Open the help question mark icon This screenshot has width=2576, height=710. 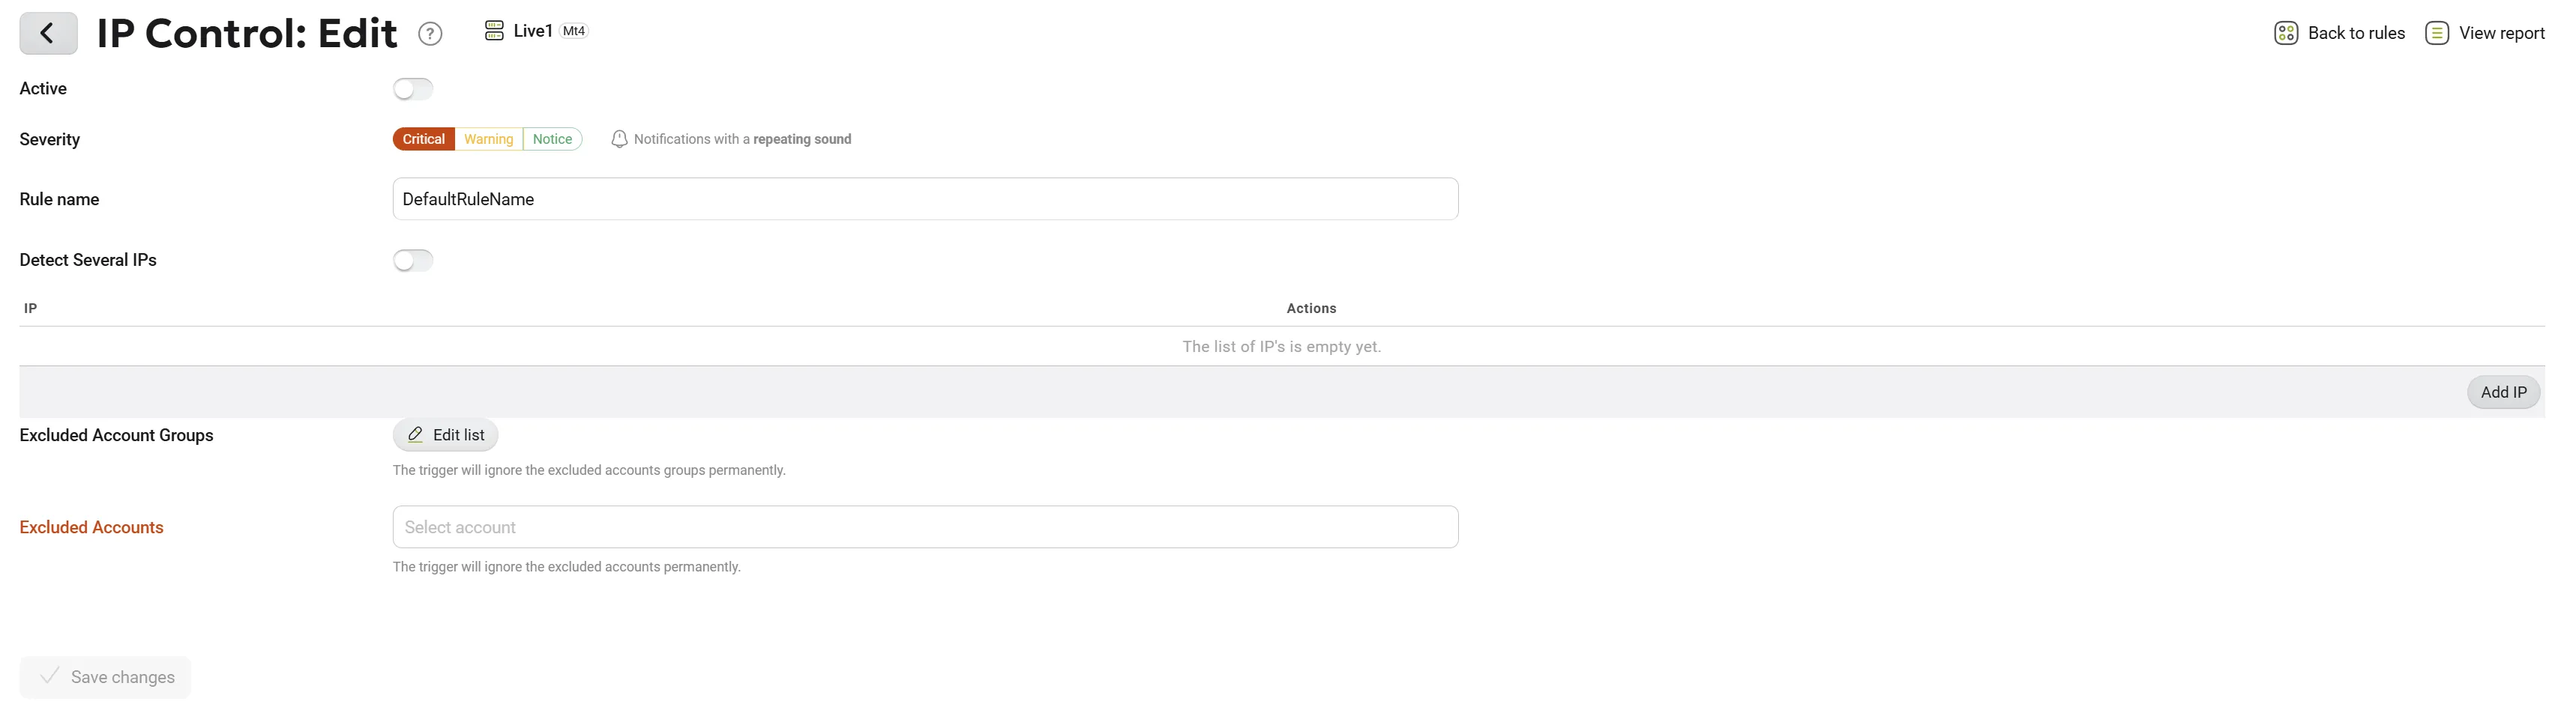(430, 34)
